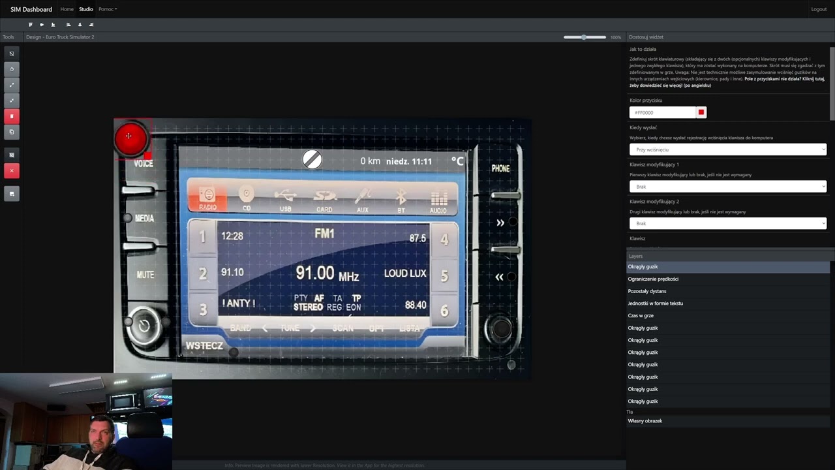
Task: Select the '0 km' remaining distance widget
Action: pyautogui.click(x=370, y=161)
